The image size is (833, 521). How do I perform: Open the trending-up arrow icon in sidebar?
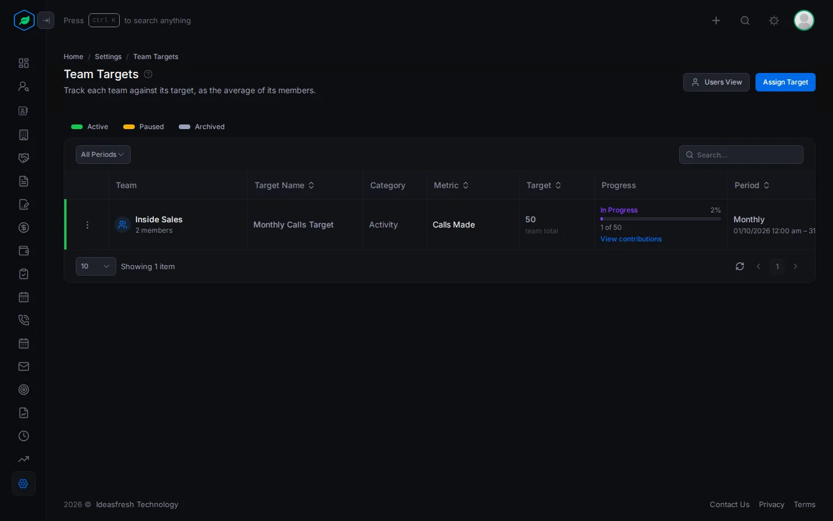coord(24,459)
